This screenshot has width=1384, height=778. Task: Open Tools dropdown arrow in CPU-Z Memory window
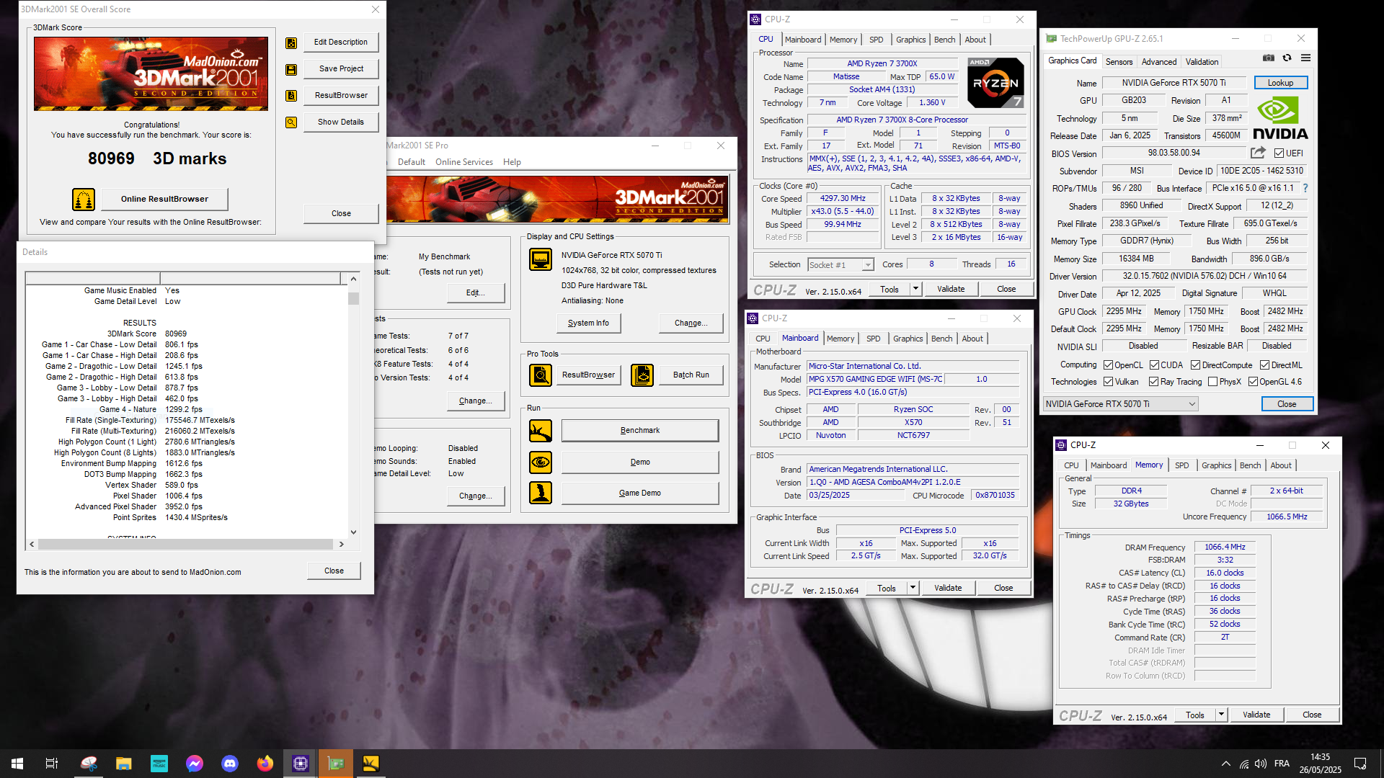pos(1221,715)
